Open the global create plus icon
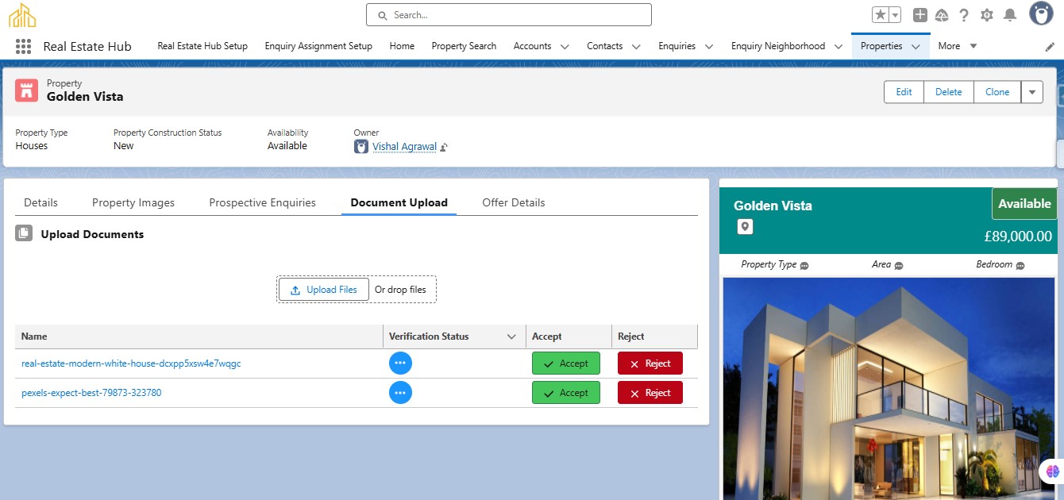This screenshot has height=500, width=1064. click(x=919, y=15)
